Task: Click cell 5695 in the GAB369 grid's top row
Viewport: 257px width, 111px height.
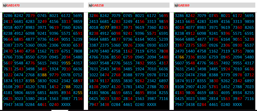Action: [249, 16]
